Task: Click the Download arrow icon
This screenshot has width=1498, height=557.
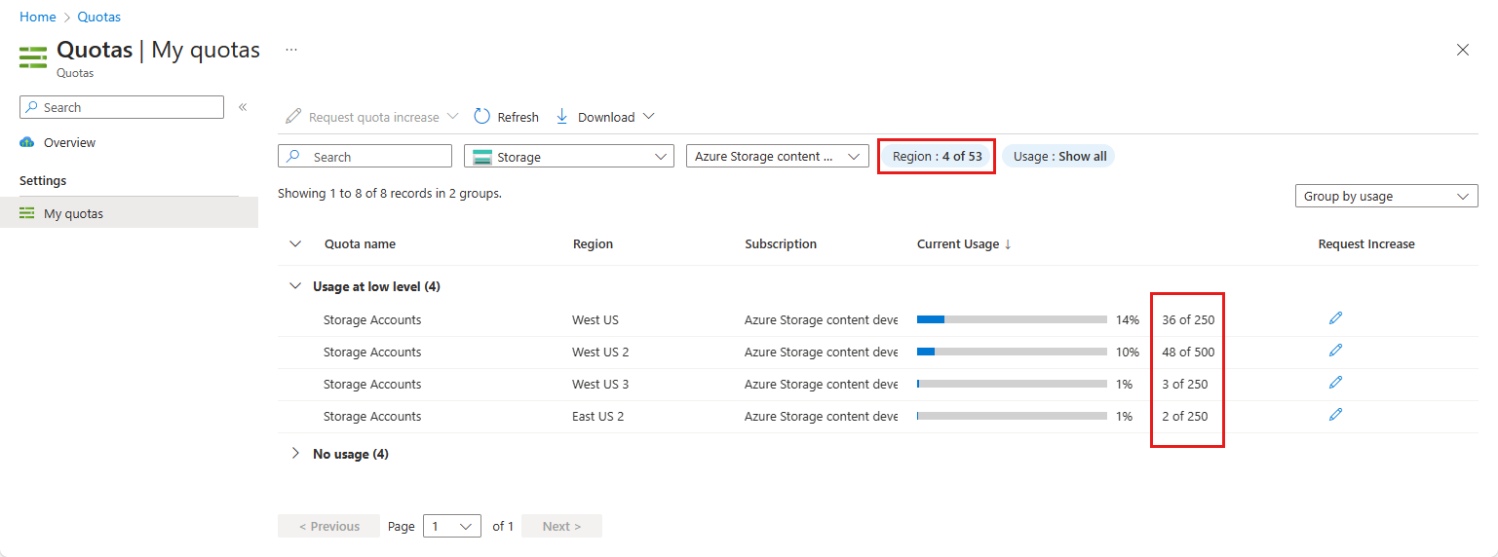Action: (562, 117)
